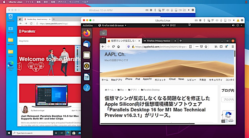Collapse toolbar arrow in Ubuntu Linux titlebar
This screenshot has height=138, width=249.
click(234, 20)
